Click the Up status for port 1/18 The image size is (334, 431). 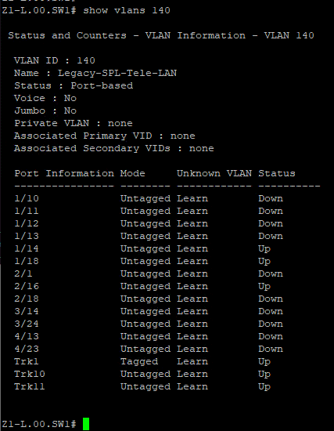(264, 262)
